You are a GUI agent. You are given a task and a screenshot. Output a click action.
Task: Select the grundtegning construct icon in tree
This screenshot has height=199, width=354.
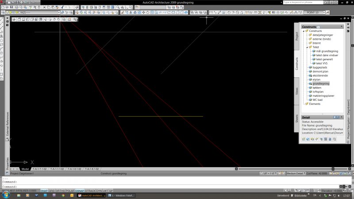310,83
